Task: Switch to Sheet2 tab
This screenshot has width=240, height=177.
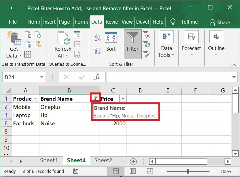Action: (x=103, y=160)
